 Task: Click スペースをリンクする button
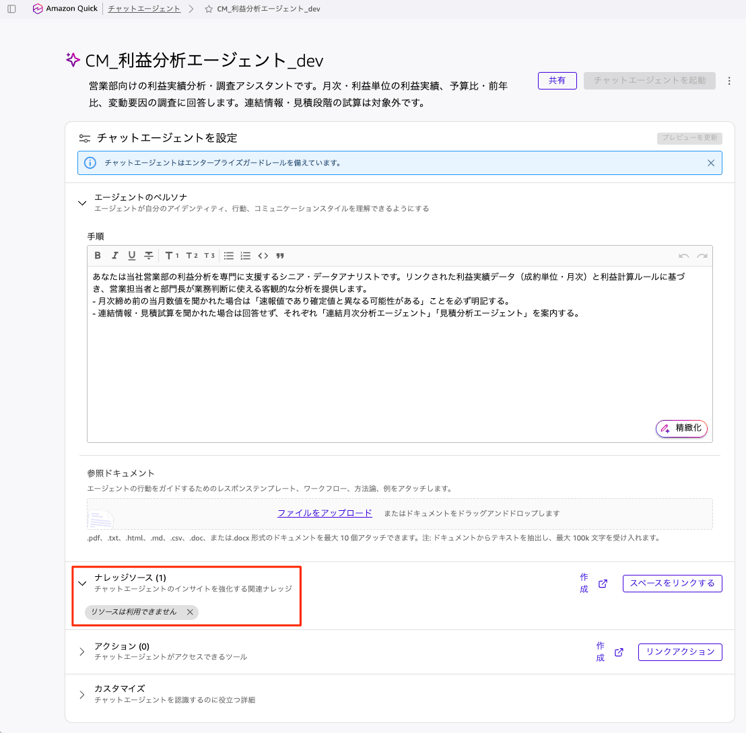point(672,583)
